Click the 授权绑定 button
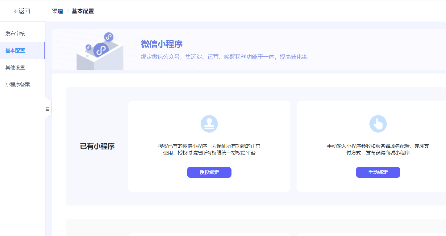The width and height of the screenshot is (446, 236). [x=209, y=172]
